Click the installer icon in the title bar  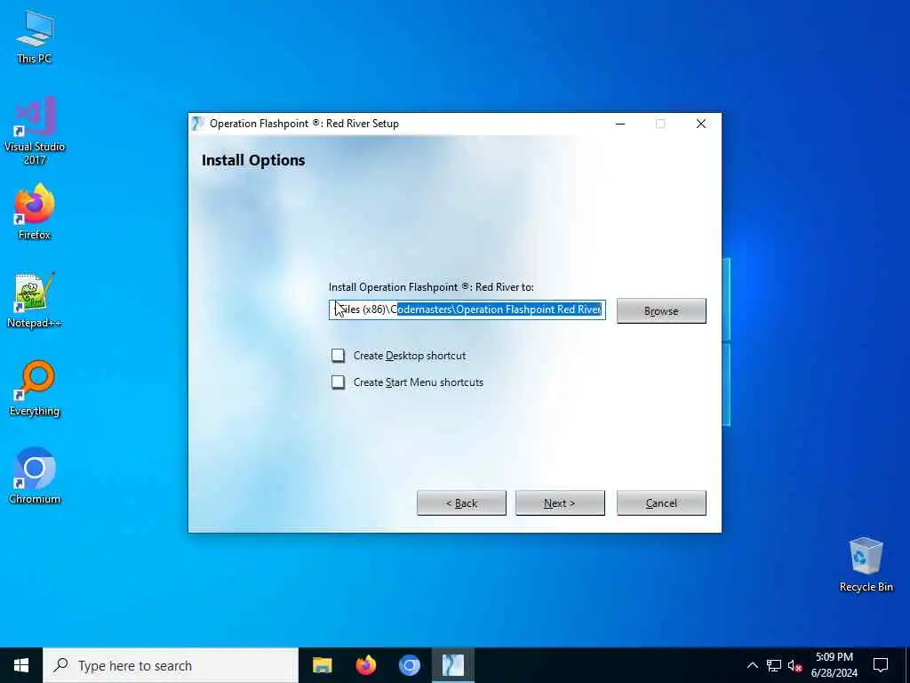tap(198, 124)
